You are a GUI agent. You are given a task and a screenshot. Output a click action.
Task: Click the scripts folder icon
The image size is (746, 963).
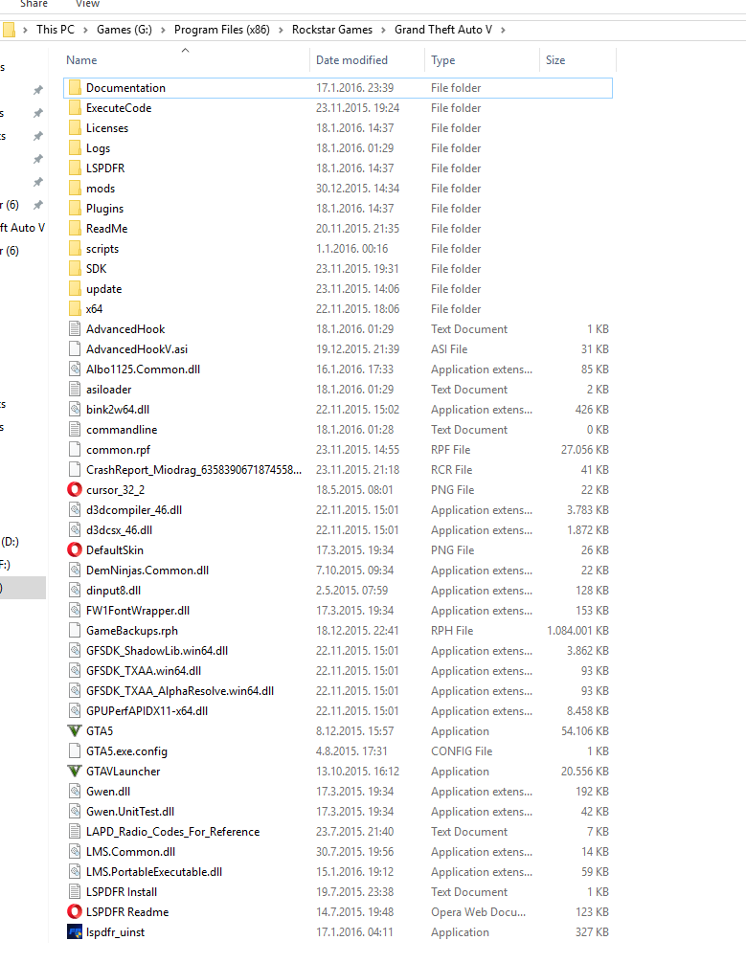point(75,249)
